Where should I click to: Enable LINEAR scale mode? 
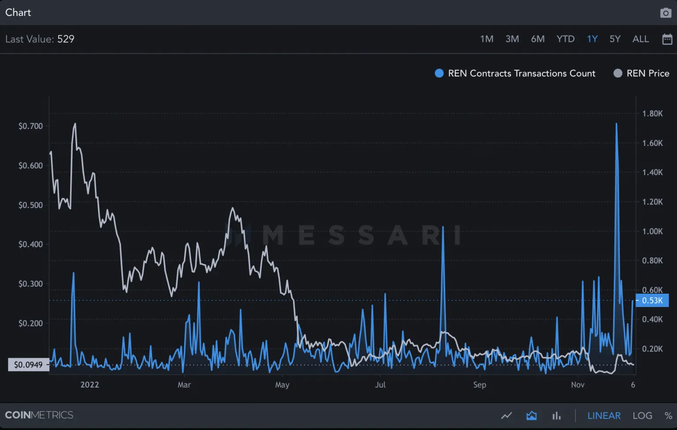(x=604, y=415)
